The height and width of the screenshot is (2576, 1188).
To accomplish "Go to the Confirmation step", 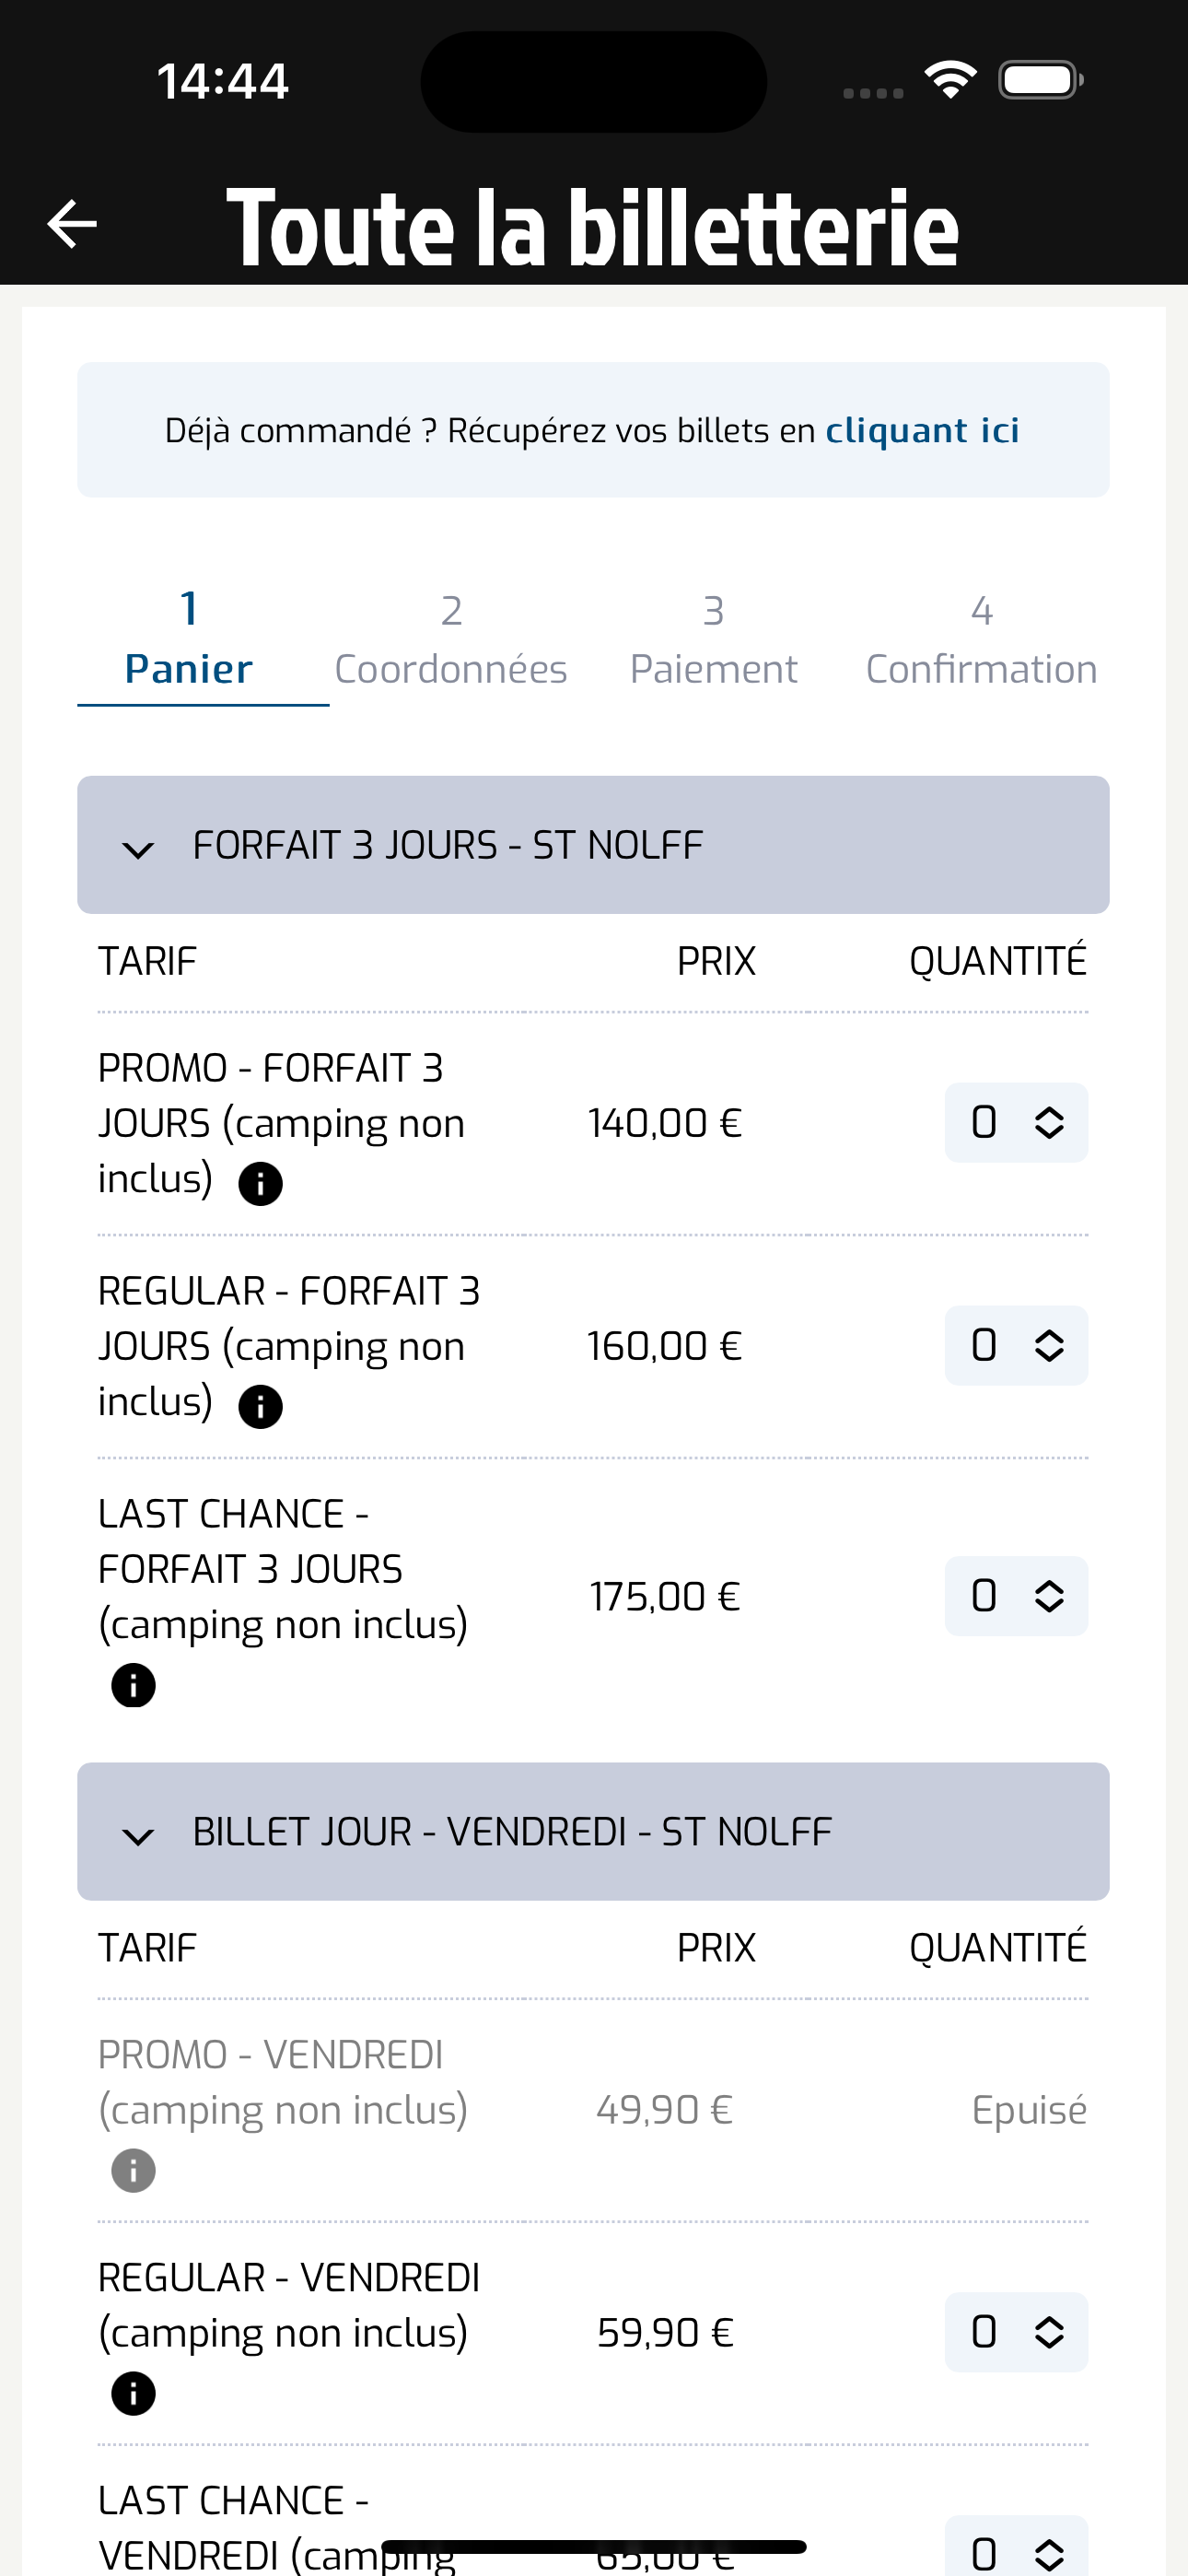I will click(981, 640).
